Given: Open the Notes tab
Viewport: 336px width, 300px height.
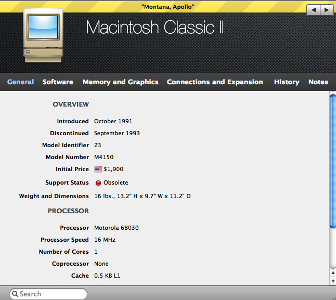Looking at the screenshot, I should [318, 82].
